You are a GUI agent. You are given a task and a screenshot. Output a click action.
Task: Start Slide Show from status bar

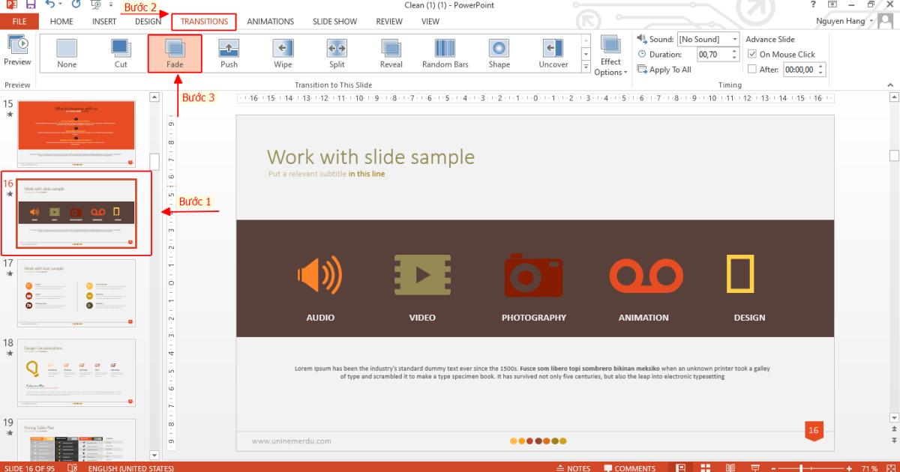(754, 468)
